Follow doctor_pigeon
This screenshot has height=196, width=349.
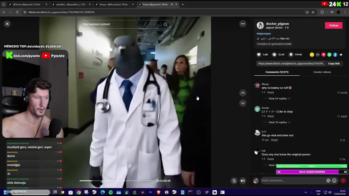pyautogui.click(x=333, y=25)
